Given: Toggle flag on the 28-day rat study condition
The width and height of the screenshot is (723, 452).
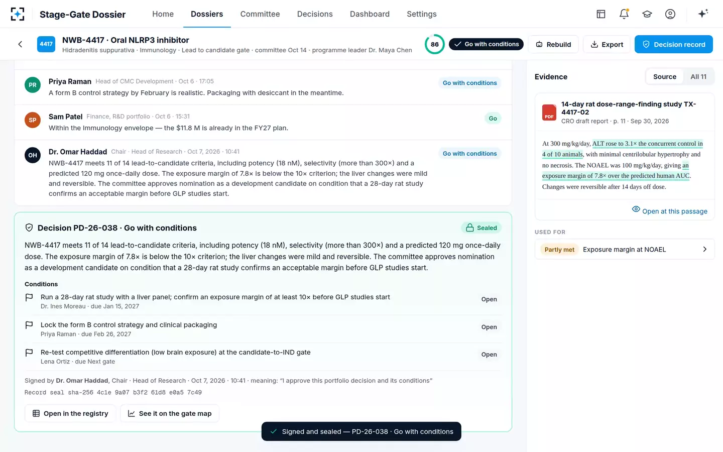Looking at the screenshot, I should [29, 297].
